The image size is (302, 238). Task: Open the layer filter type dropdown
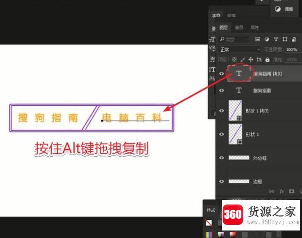pos(234,39)
